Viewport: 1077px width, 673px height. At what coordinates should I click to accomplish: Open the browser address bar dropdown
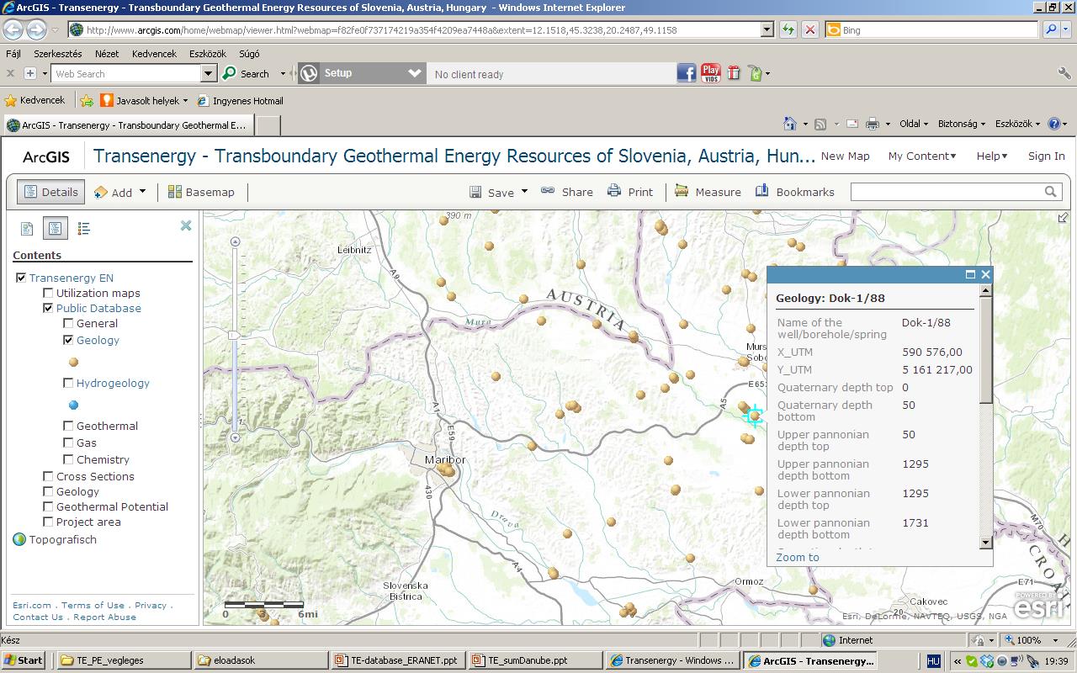[x=767, y=29]
